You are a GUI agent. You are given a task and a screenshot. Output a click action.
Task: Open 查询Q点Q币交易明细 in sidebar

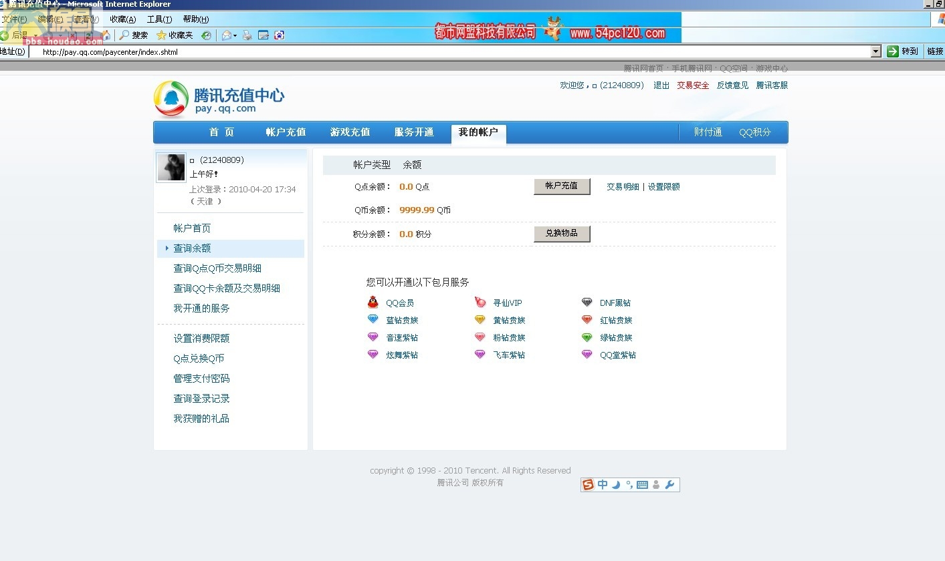tap(217, 268)
